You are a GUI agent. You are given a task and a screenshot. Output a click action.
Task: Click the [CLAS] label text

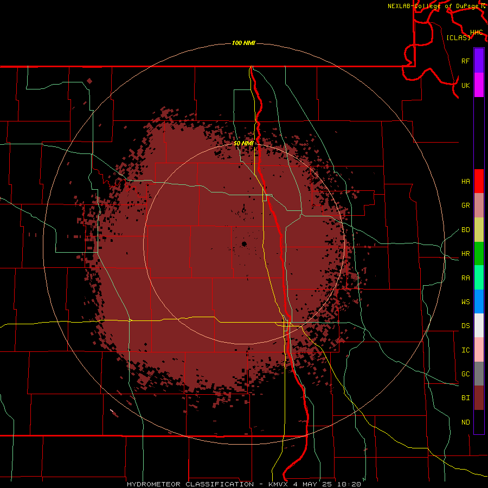coord(458,37)
